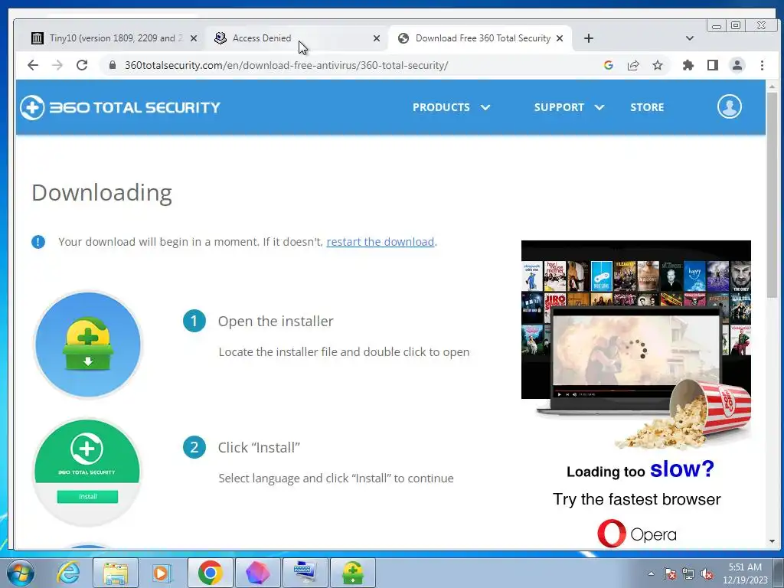This screenshot has height=588, width=784.
Task: Open Chrome three-dot menu
Action: (x=762, y=65)
